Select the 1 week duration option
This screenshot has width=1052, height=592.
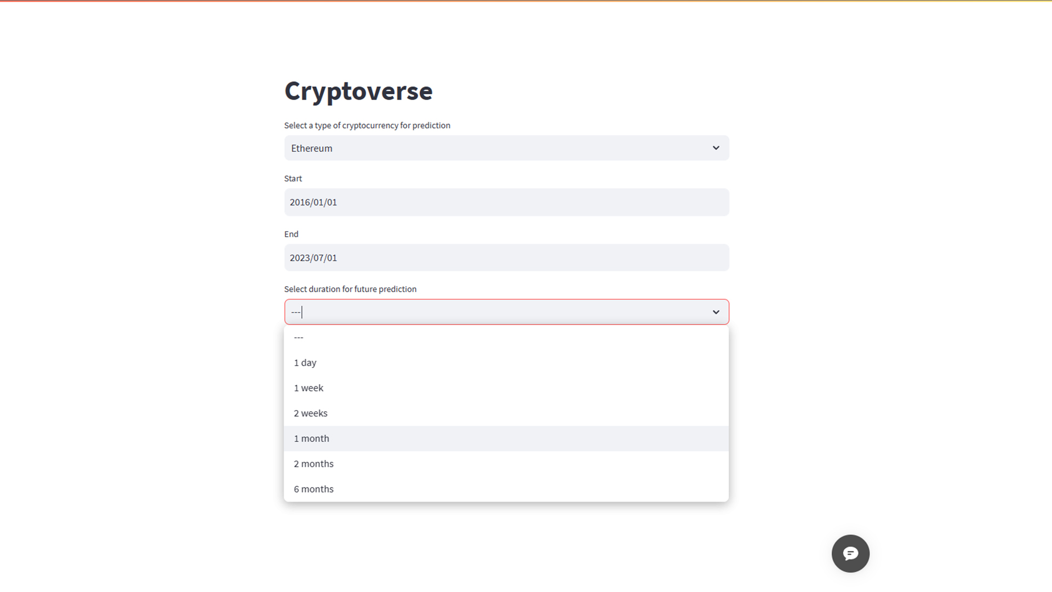(x=308, y=388)
